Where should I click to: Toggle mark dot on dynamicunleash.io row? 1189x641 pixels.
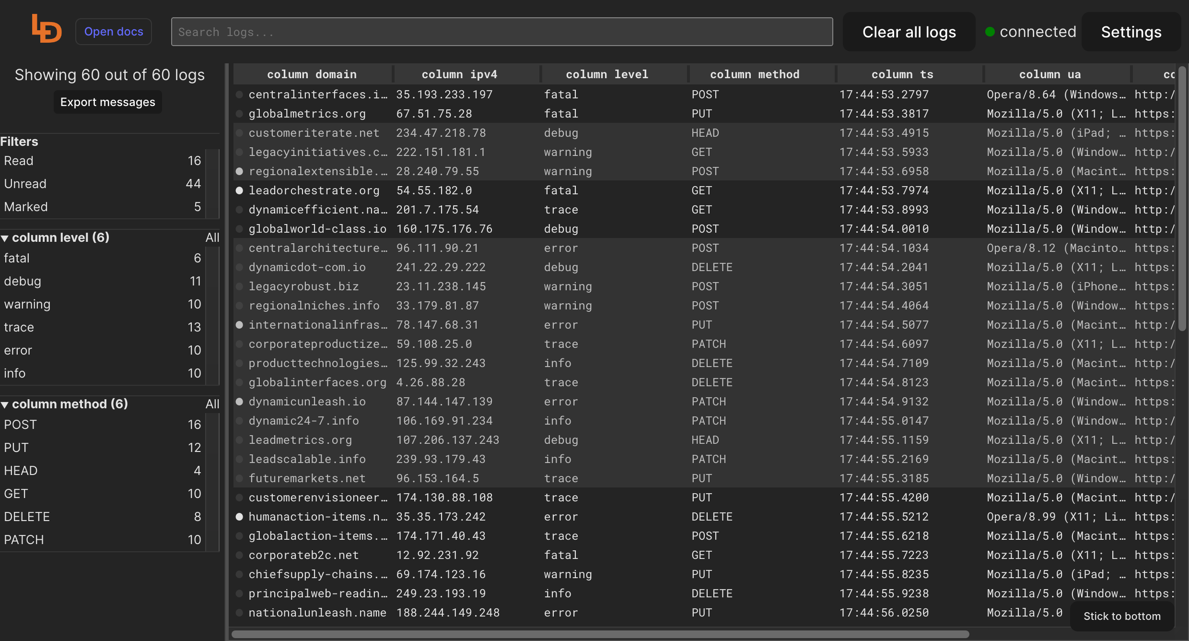(x=239, y=402)
